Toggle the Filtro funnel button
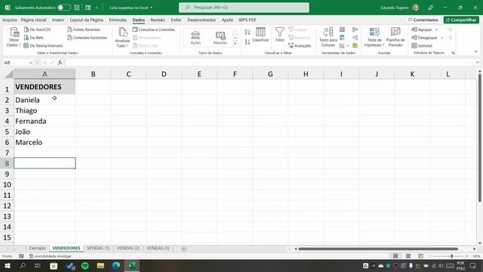 click(280, 35)
